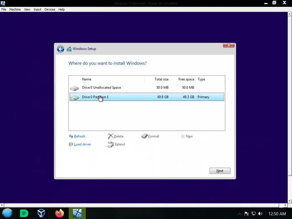Viewport: 292px width, 219px height.
Task: Click the Primary type cell
Action: click(203, 97)
